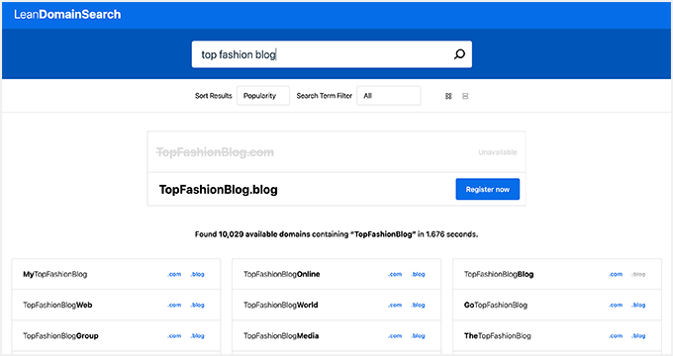Image resolution: width=673 pixels, height=356 pixels.
Task: Click the 'Sort Results' label
Action: tap(214, 96)
